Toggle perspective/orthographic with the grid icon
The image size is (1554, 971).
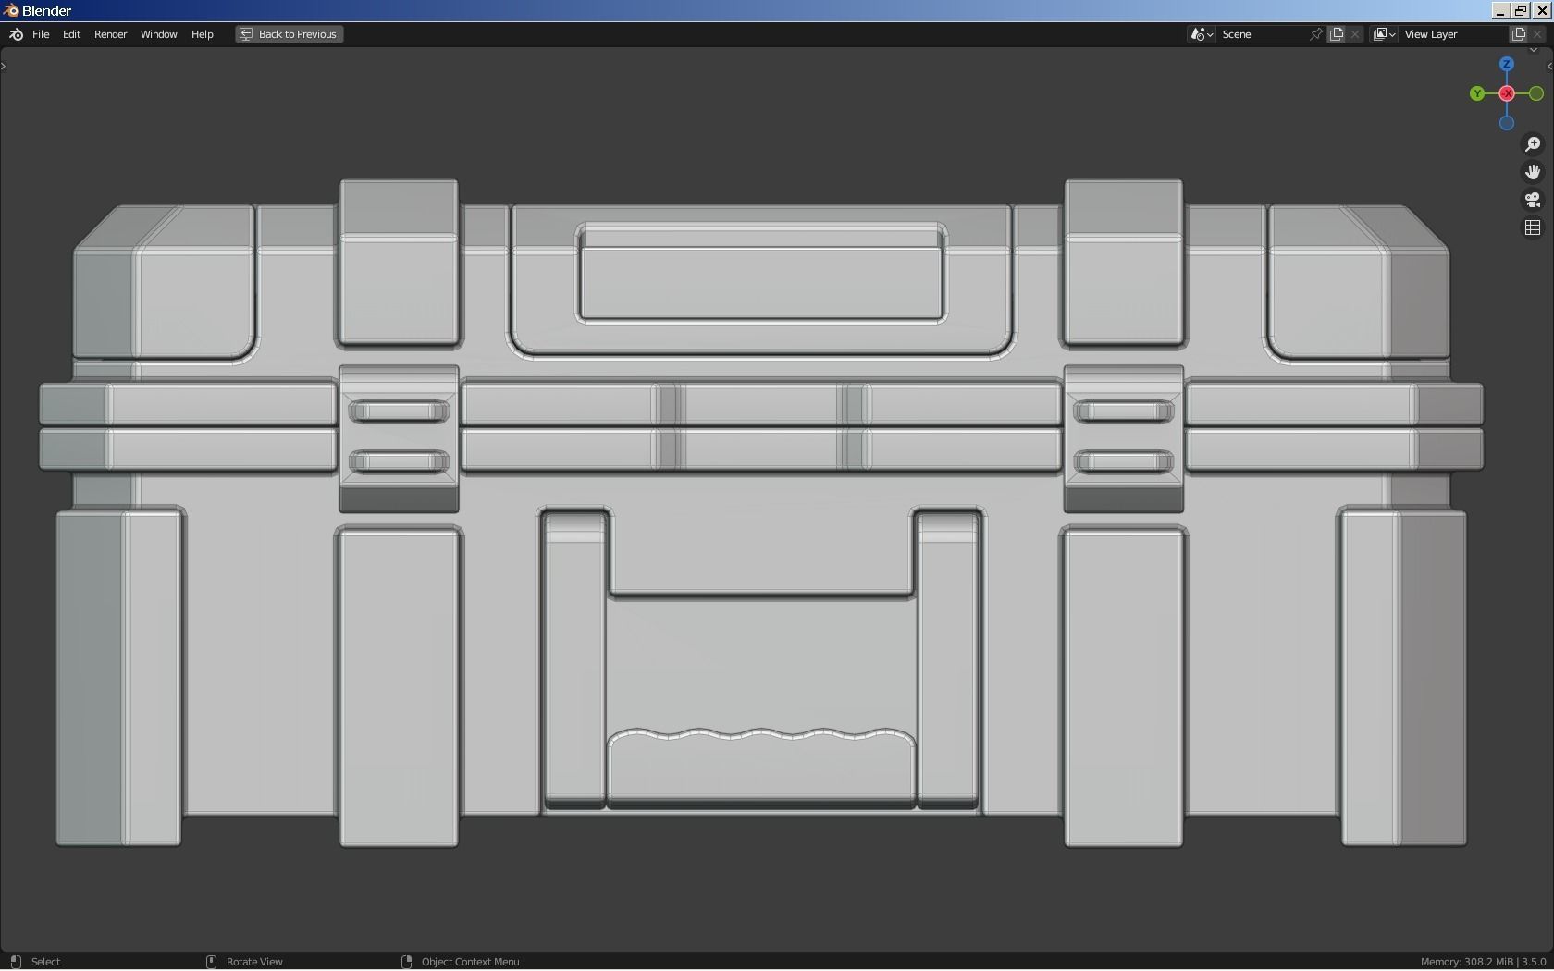[1533, 227]
